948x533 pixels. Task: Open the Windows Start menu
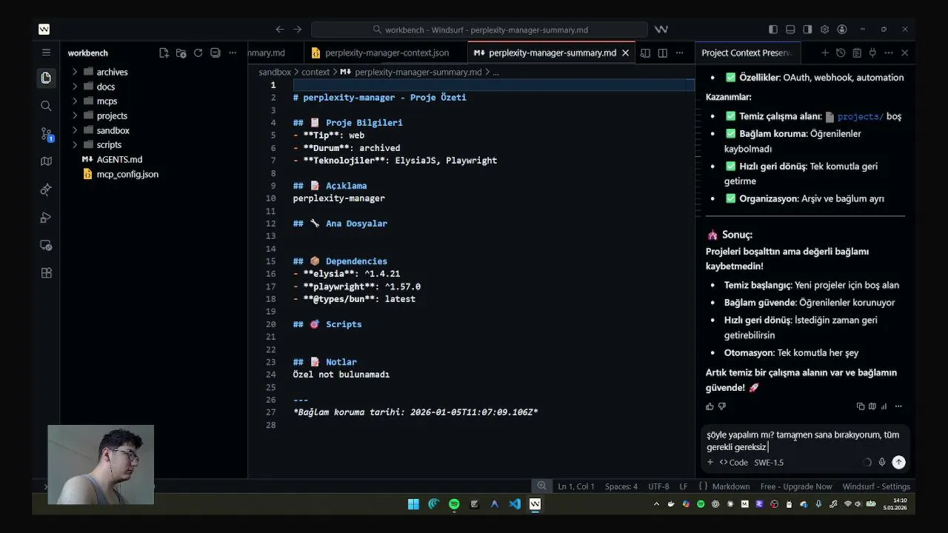(x=413, y=504)
